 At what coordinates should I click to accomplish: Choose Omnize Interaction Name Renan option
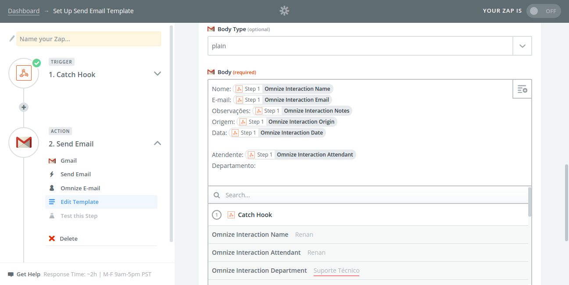click(x=368, y=235)
